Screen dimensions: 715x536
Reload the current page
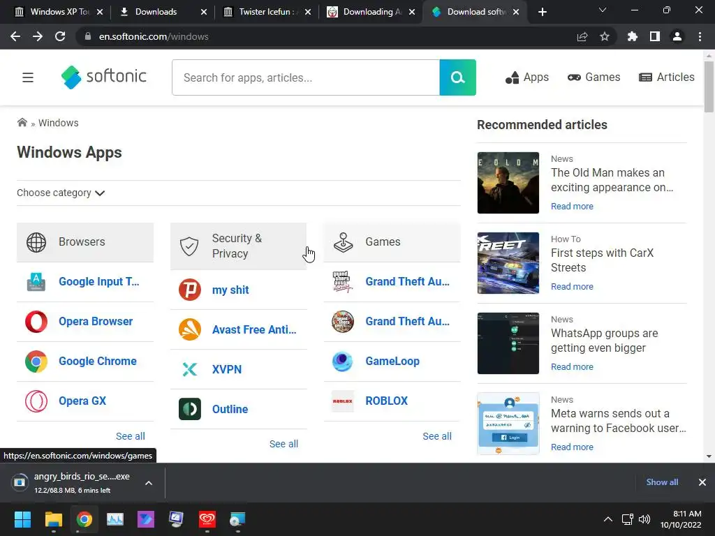click(x=60, y=36)
